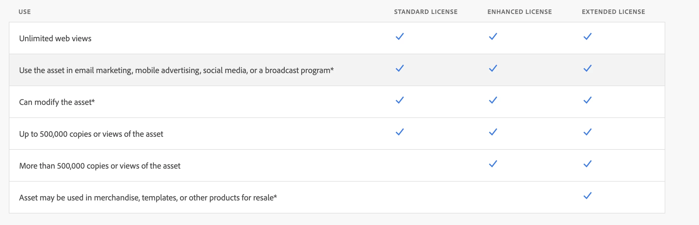Click Standard License checkmark for Can modify the asset
The image size is (699, 225).
400,100
